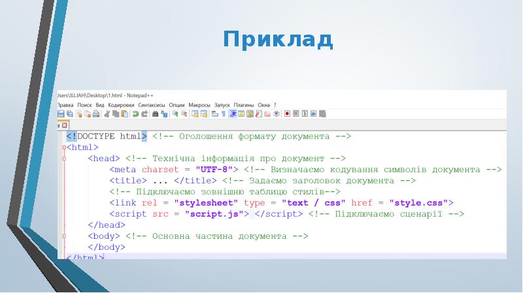Open the Опции menu
Viewport: 523px width, 293px height.
[177, 105]
